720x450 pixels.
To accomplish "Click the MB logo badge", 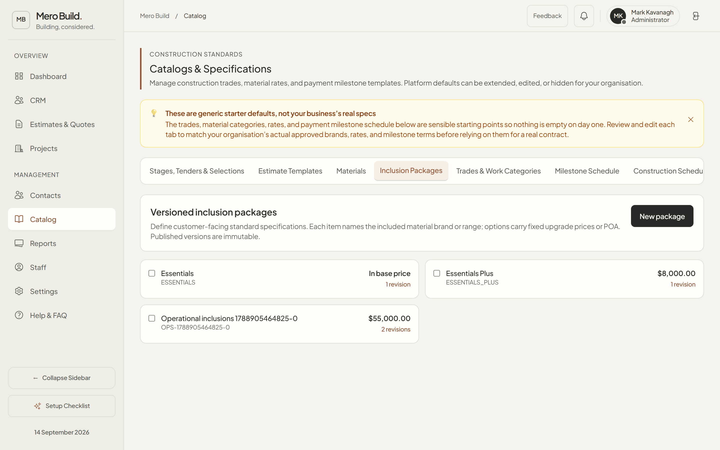I will pyautogui.click(x=21, y=20).
